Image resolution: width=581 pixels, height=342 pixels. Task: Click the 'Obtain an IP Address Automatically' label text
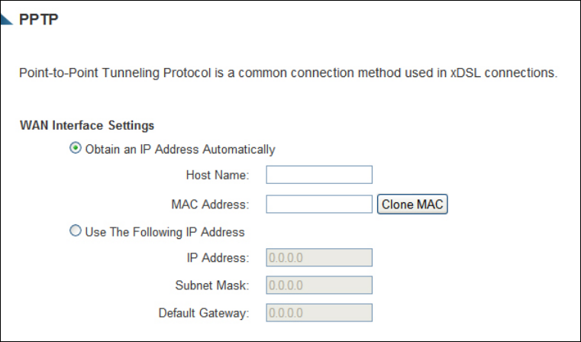(x=180, y=150)
